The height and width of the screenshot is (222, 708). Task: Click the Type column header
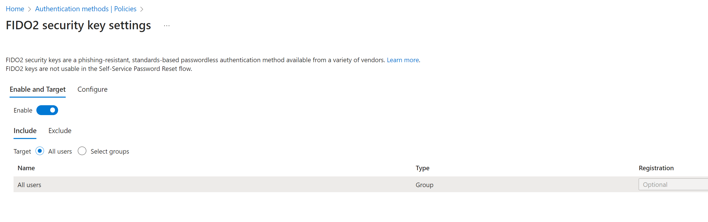(x=422, y=168)
